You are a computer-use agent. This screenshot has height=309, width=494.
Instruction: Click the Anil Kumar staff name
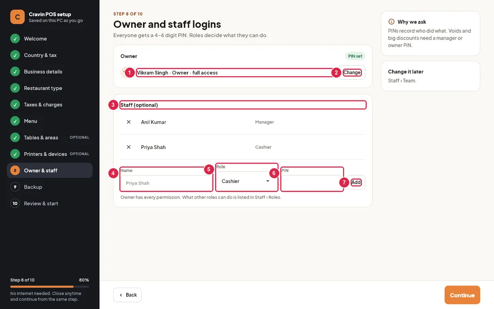click(154, 122)
